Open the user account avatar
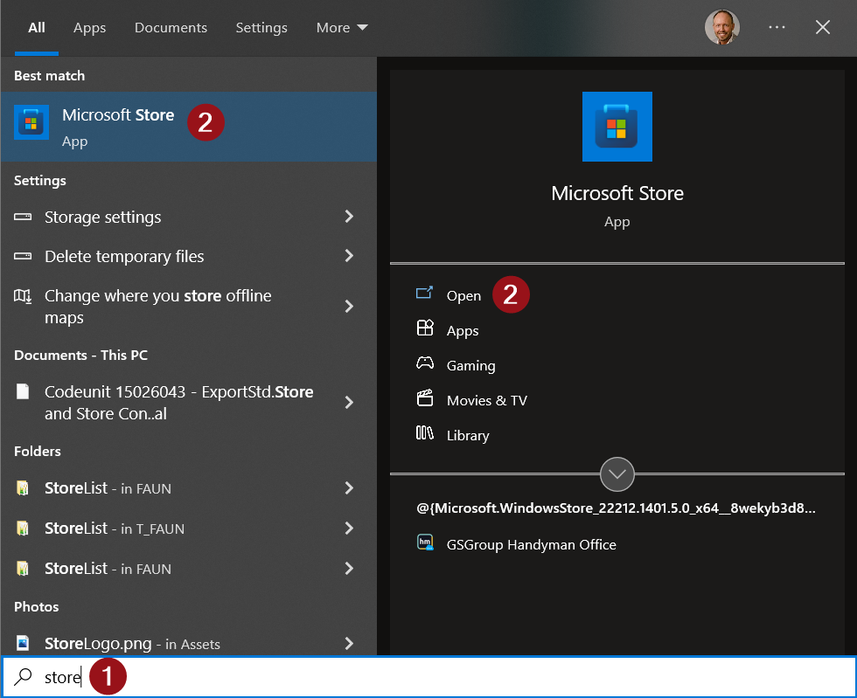857x698 pixels. pyautogui.click(x=722, y=27)
